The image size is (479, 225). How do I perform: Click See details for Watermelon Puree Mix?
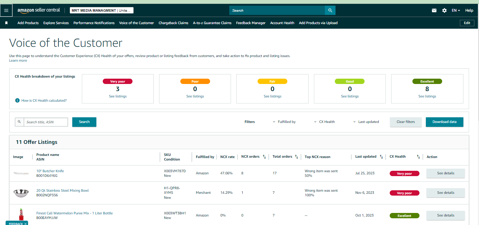pos(445,215)
